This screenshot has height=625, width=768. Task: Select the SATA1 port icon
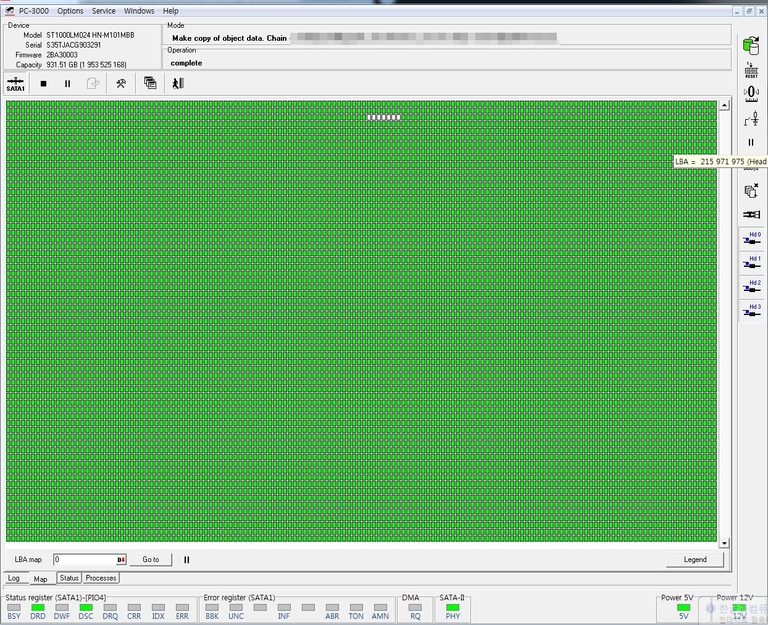tap(15, 83)
